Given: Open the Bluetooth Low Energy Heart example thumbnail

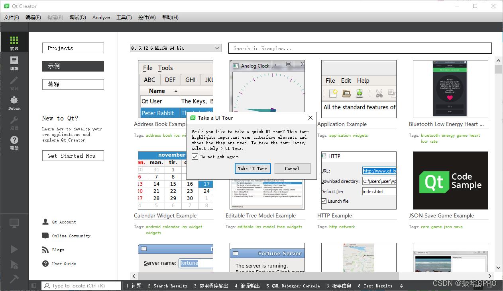Looking at the screenshot, I should pyautogui.click(x=450, y=89).
